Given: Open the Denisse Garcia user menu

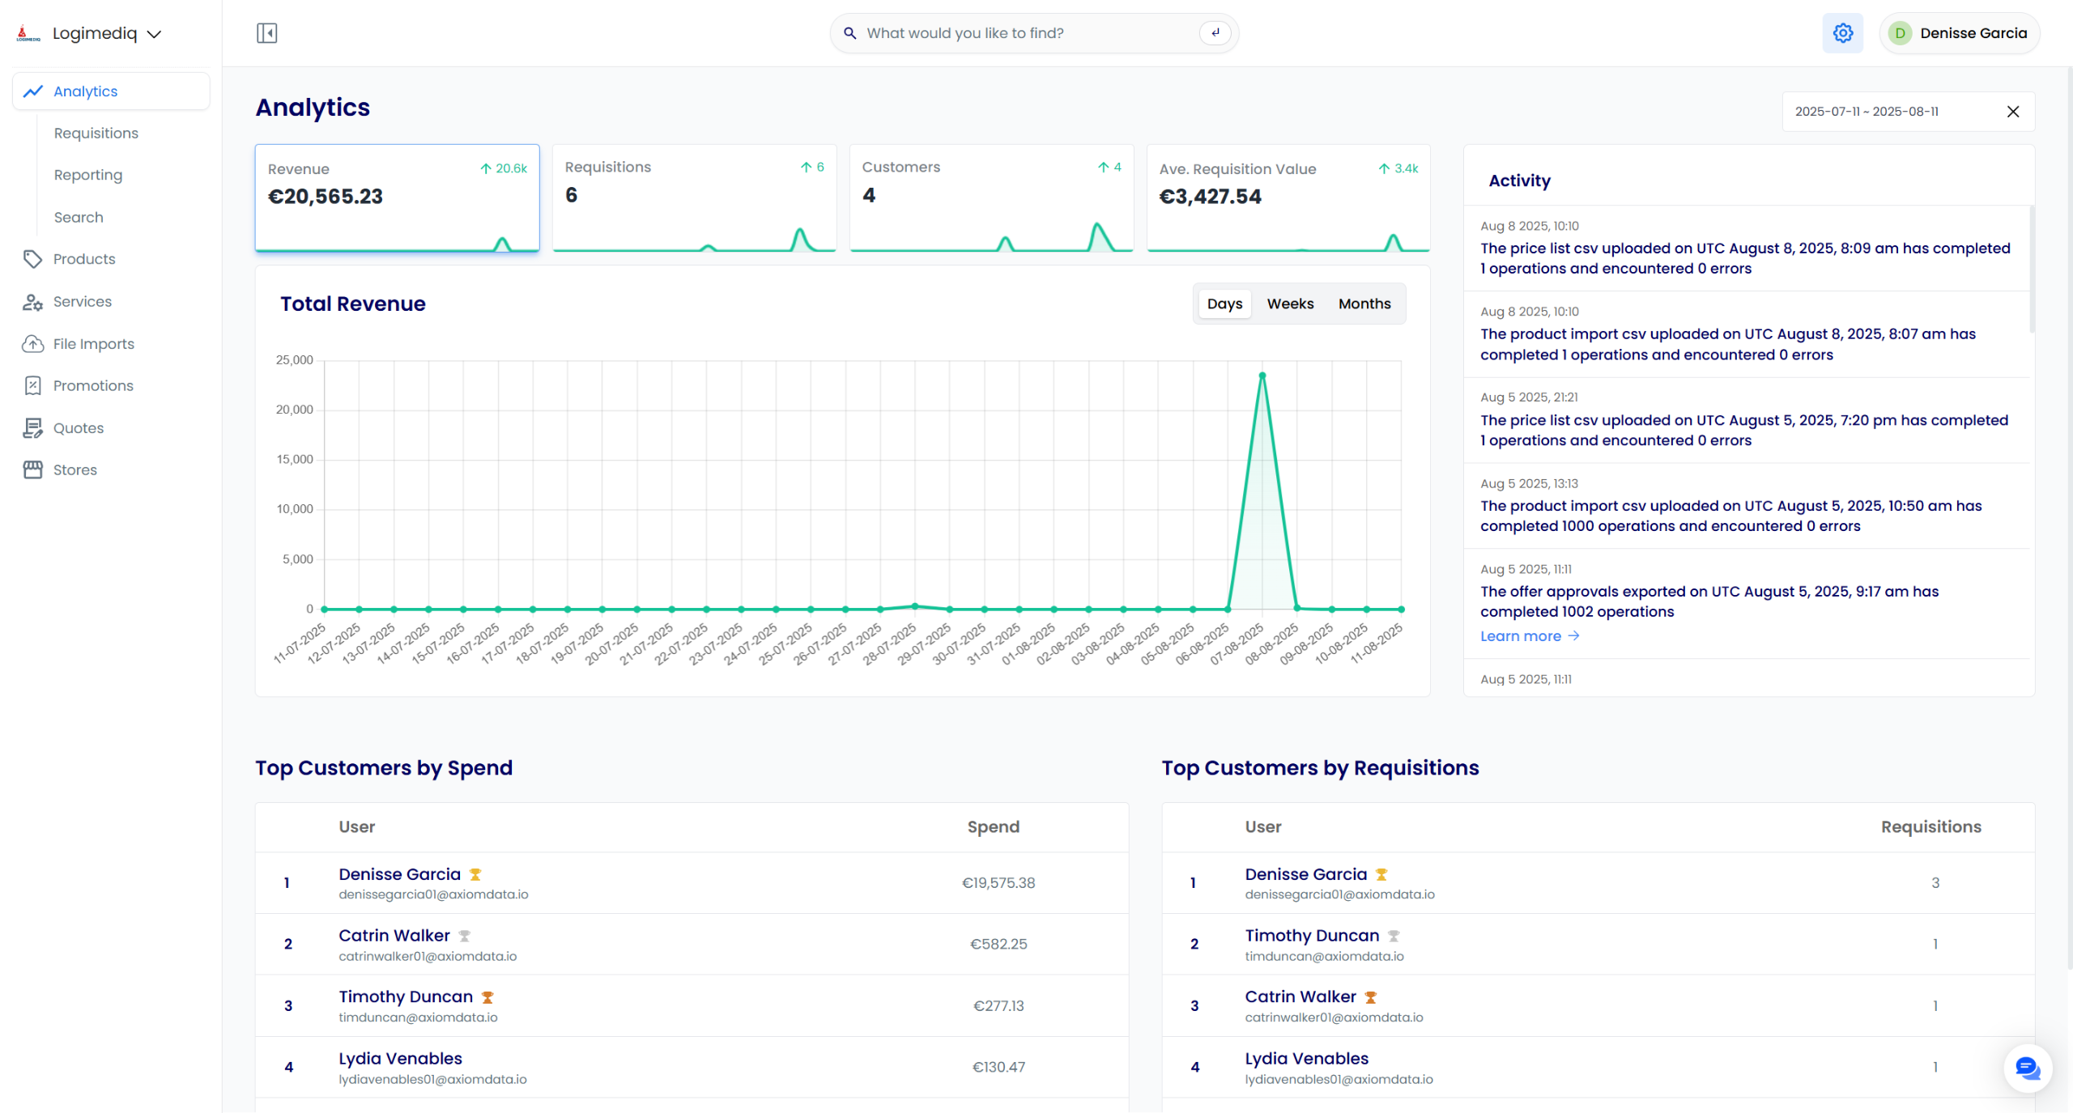Looking at the screenshot, I should (1959, 33).
